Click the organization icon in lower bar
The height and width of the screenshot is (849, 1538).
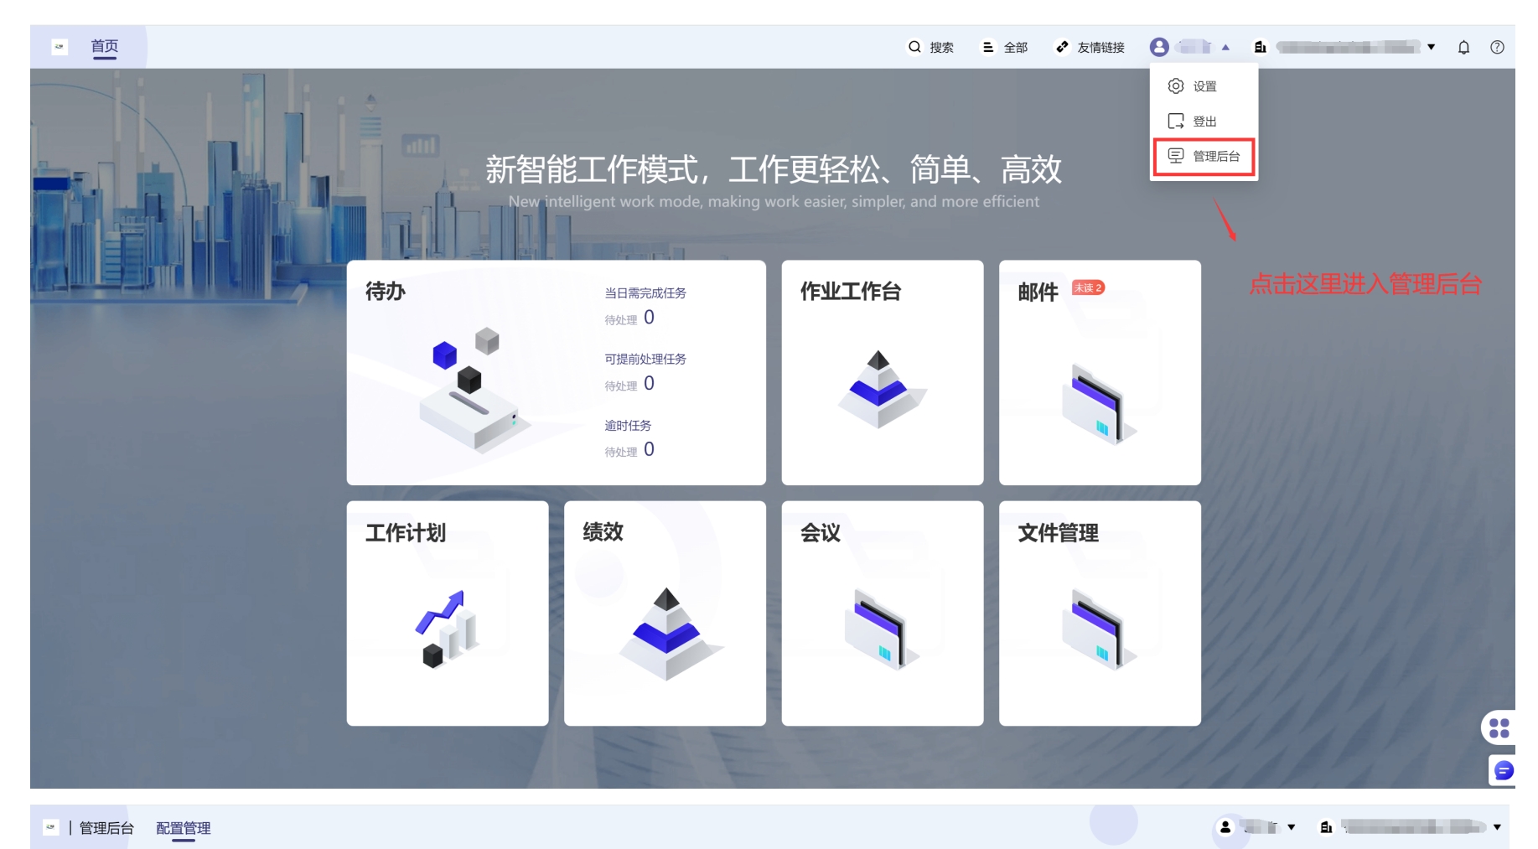[1326, 827]
